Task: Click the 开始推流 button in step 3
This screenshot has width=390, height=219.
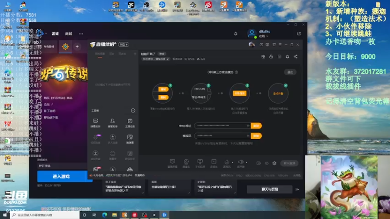Action: pos(239,93)
